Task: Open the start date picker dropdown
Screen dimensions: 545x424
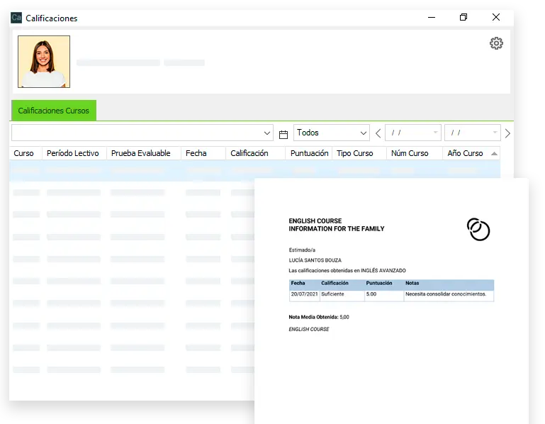Action: click(x=434, y=133)
